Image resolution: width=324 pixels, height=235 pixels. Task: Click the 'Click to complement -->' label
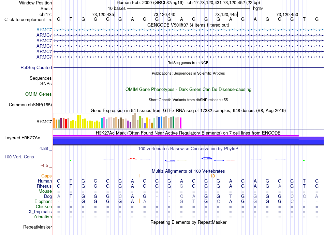point(28,20)
